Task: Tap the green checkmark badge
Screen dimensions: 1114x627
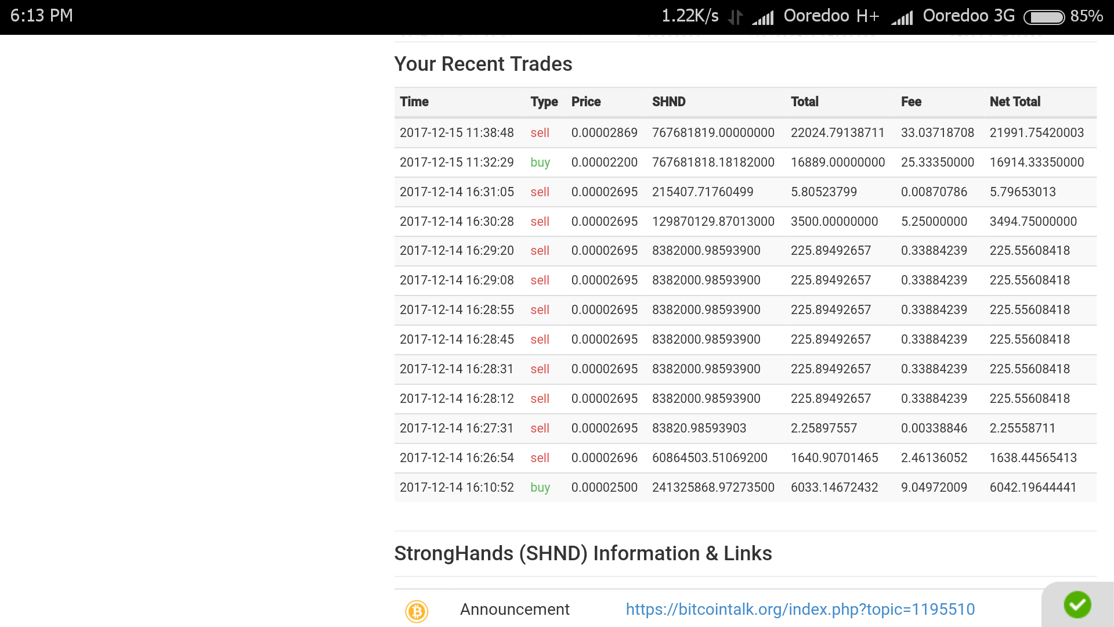Action: coord(1077,604)
